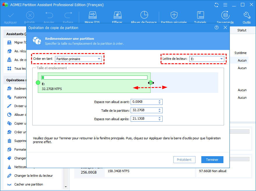The height and width of the screenshot is (191, 256).
Task: Click the Annuler undo arrow icon
Action: pyautogui.click(x=49, y=15)
